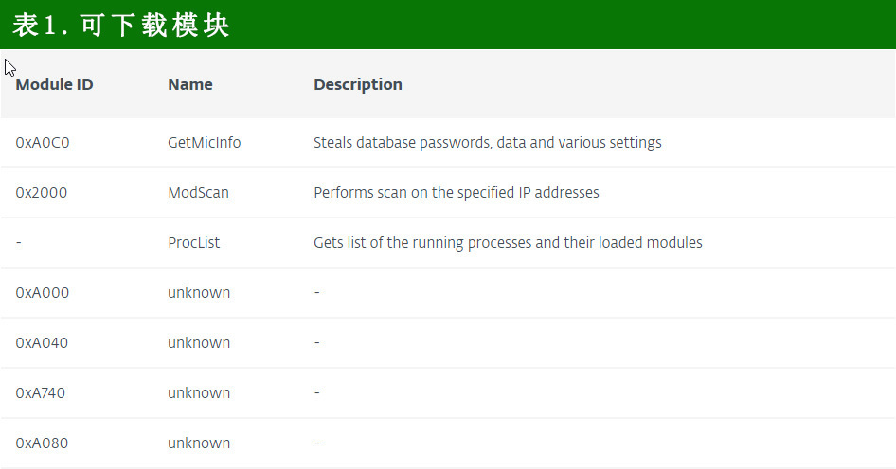This screenshot has width=896, height=469.
Task: Click the unknown name in the 0xA000 row
Action: click(199, 293)
